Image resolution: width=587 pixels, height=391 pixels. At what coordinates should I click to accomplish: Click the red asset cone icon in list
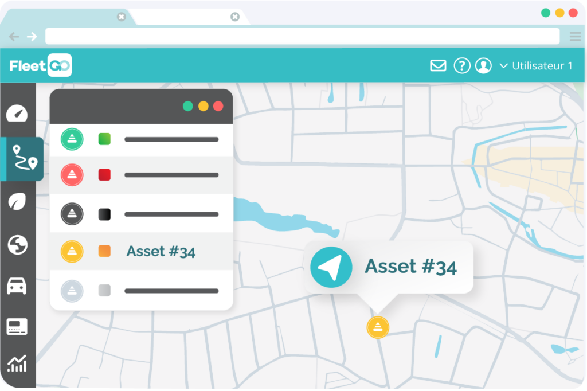(x=72, y=175)
